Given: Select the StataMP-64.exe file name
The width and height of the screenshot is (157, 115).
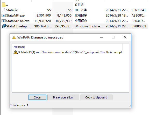Looking at the screenshot, I should click(x=18, y=21).
